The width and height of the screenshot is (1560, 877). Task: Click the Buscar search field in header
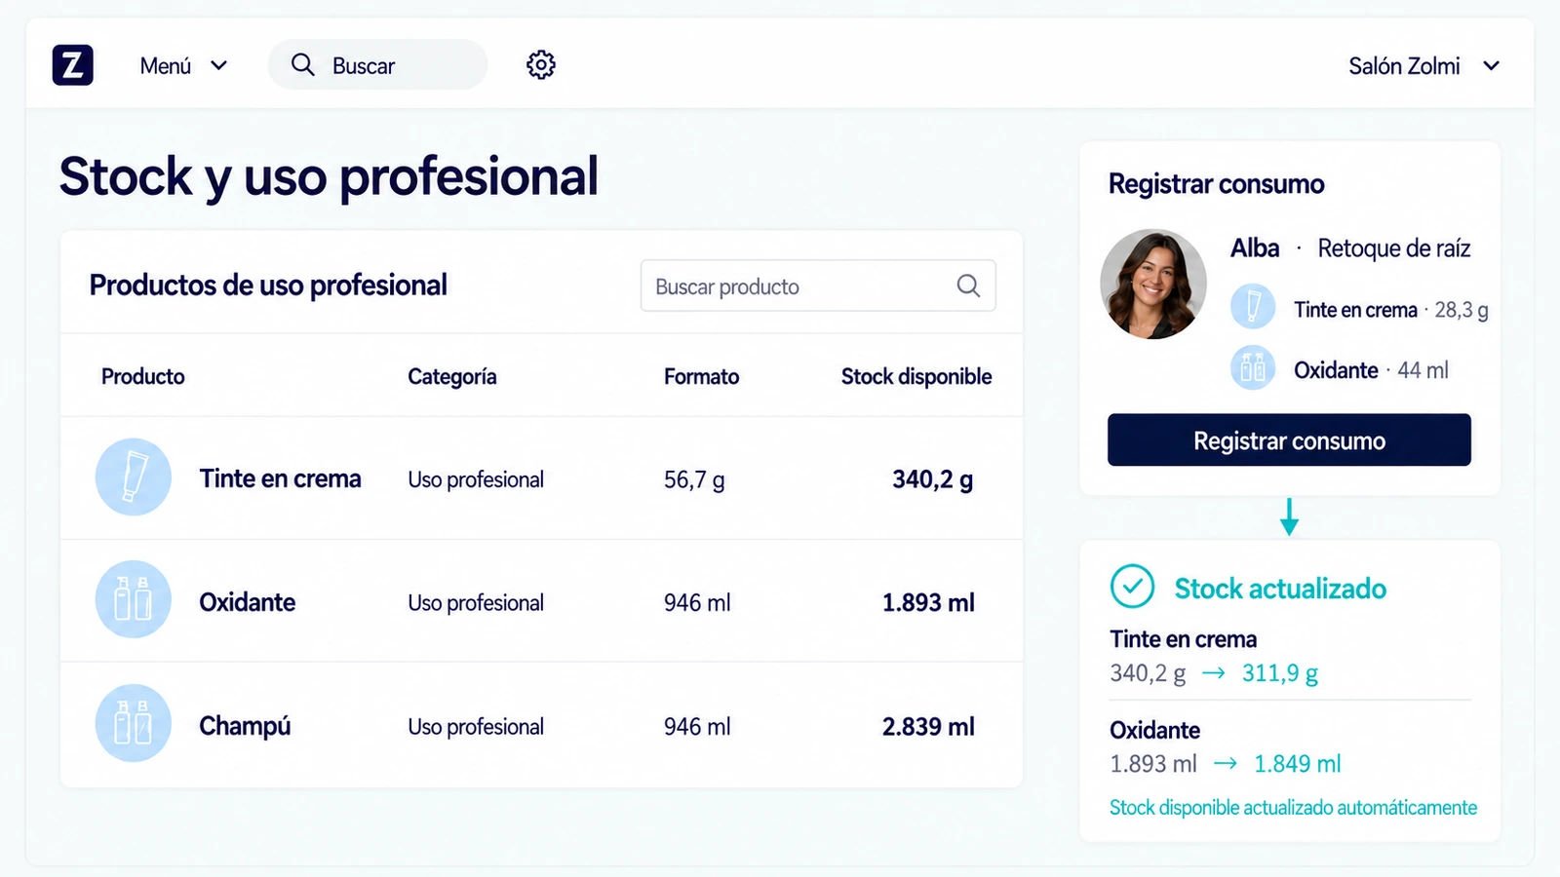point(377,65)
